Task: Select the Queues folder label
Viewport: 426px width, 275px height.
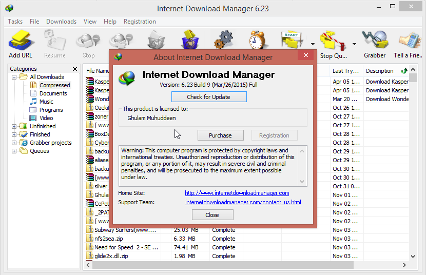Action: tap(40, 151)
